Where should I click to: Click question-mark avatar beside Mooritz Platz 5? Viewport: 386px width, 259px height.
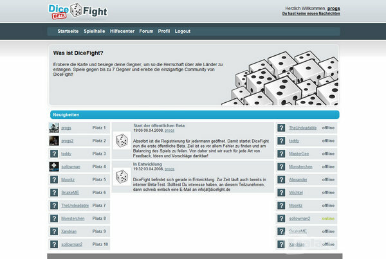coord(54,179)
